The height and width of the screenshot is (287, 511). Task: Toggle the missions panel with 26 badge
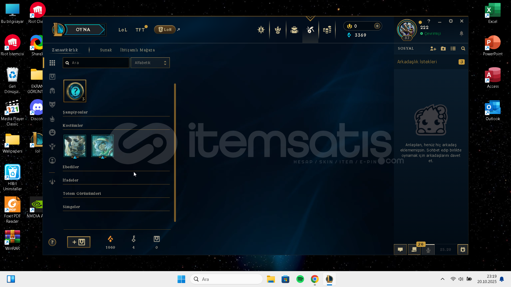coord(414,250)
